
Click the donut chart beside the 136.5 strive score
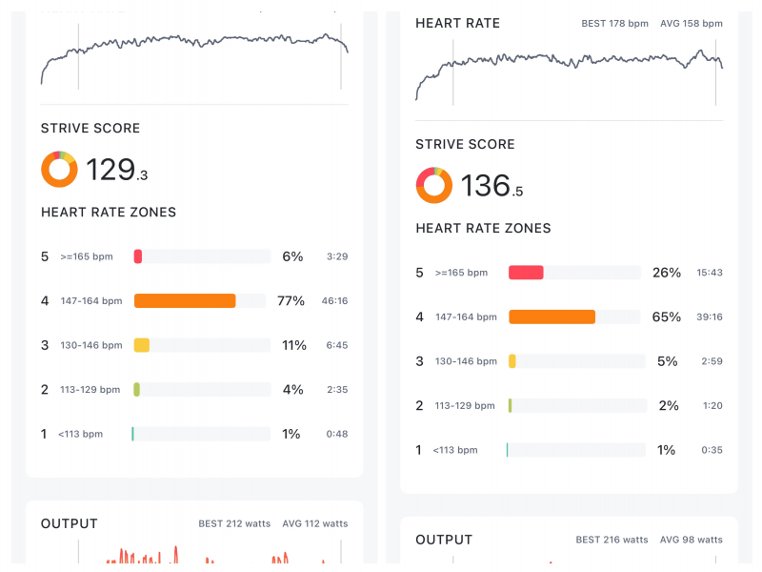pos(434,186)
